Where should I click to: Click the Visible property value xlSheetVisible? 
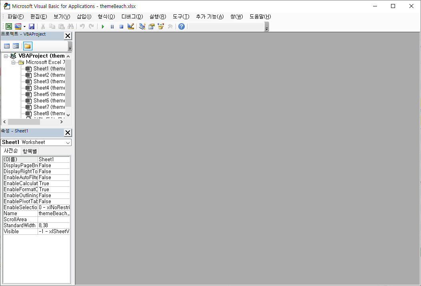[x=54, y=232]
